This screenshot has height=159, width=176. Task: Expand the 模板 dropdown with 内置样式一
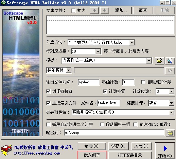149,61
